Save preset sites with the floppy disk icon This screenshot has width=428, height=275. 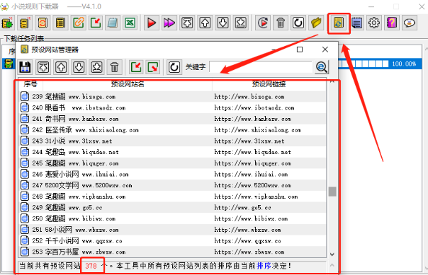25,67
